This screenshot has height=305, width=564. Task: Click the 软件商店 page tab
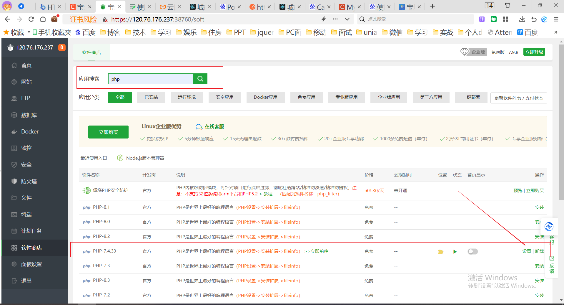pos(91,52)
